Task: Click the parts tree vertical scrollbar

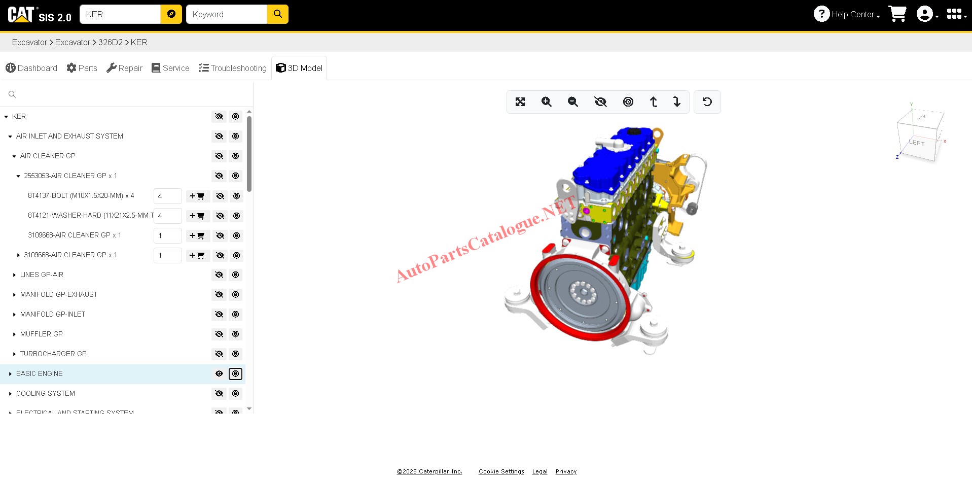Action: pos(249,153)
